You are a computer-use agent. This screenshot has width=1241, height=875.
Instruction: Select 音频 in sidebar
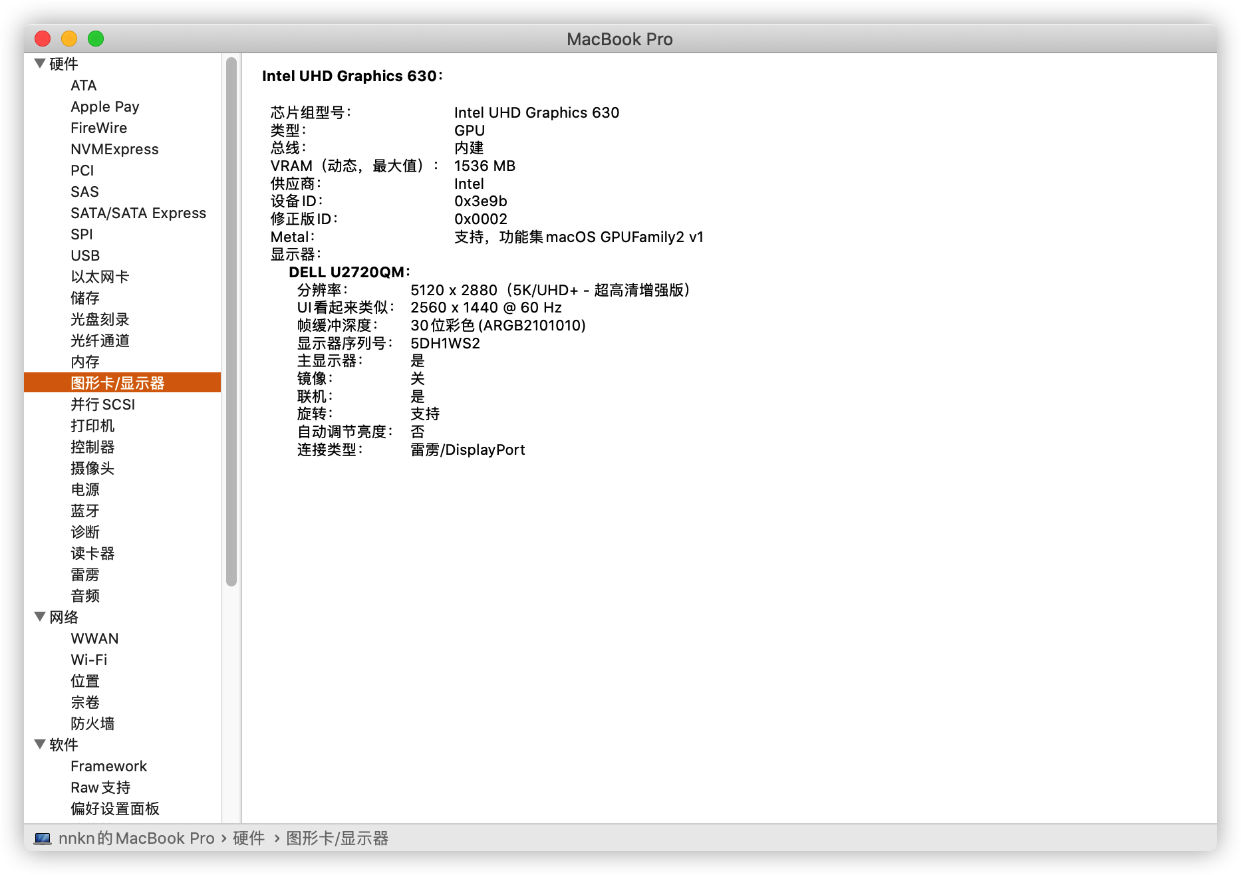(x=85, y=596)
